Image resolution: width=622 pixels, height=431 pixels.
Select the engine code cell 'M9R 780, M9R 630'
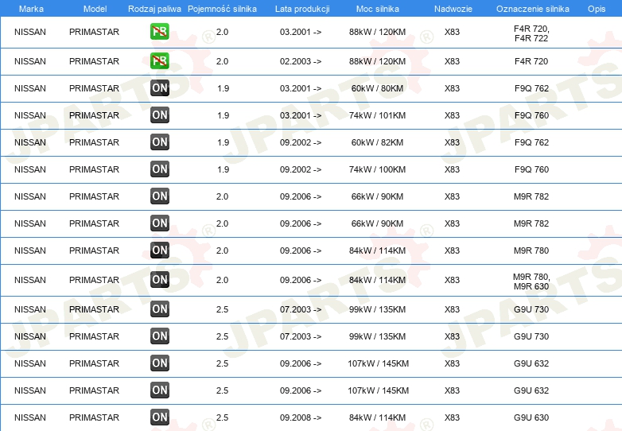tap(531, 282)
